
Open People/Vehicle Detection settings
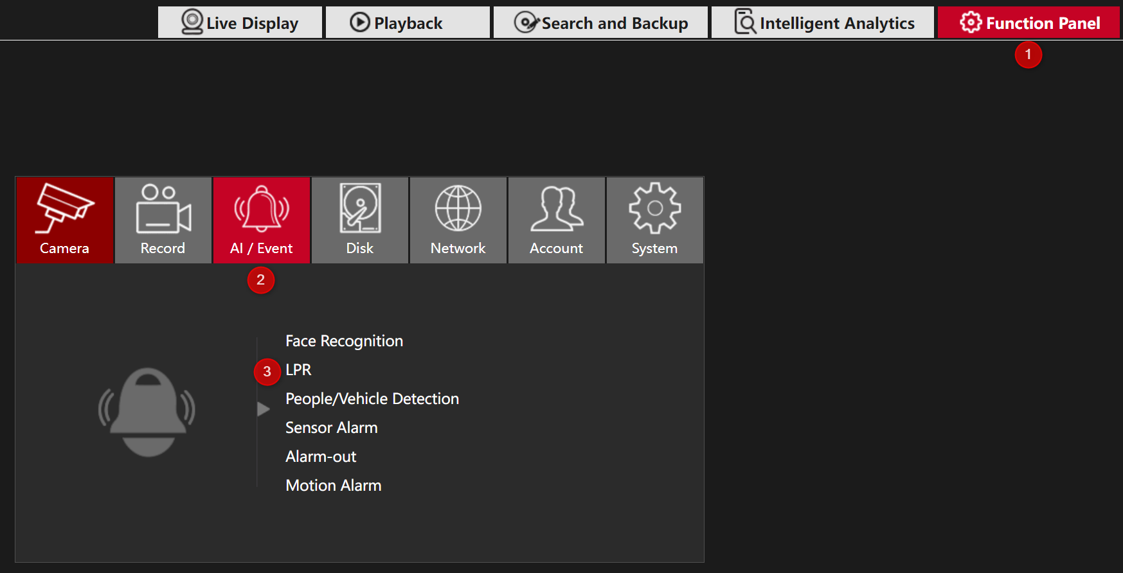(372, 399)
